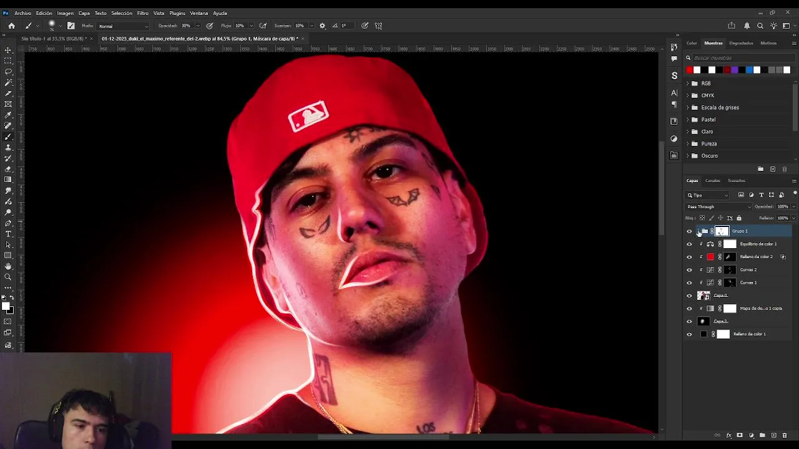Hide the Relleno de color 2 layer

pyautogui.click(x=689, y=257)
